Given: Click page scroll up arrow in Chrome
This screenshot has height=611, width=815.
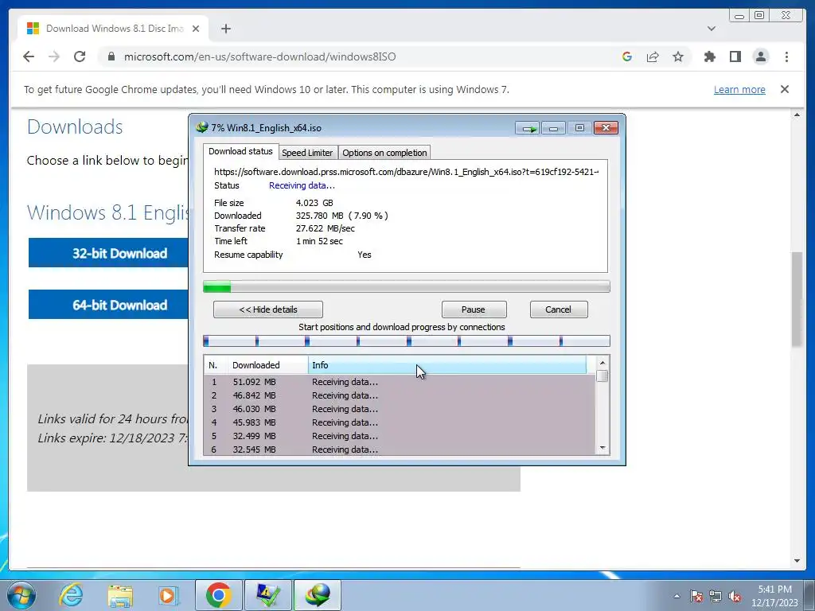Looking at the screenshot, I should [x=797, y=115].
